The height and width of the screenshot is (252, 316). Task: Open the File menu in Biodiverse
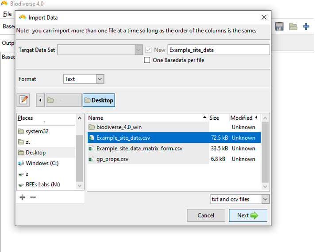[x=8, y=14]
